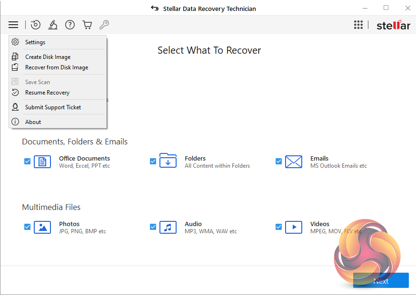Uncheck the Folders checkbox

153,161
